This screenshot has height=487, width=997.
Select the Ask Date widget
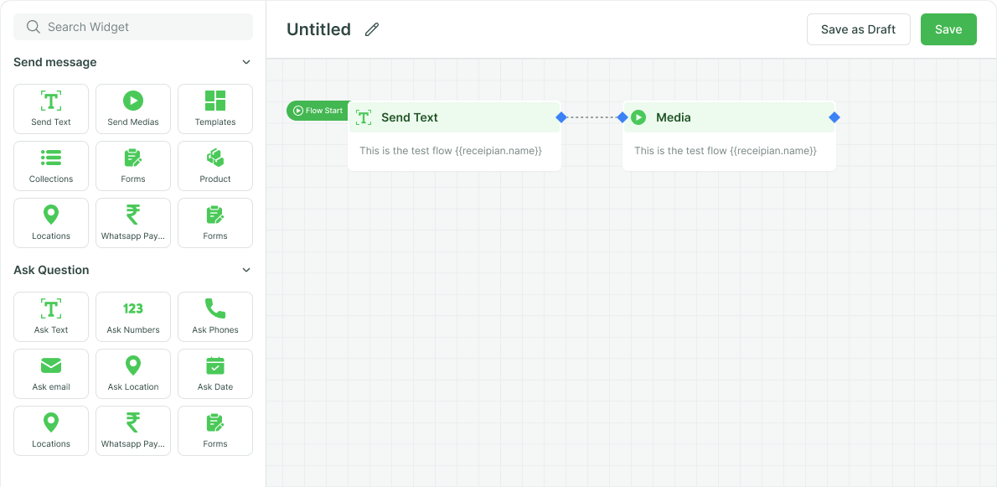click(214, 374)
